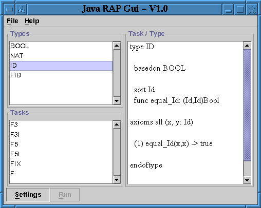Click Types list scroll down arrow

(x=117, y=101)
